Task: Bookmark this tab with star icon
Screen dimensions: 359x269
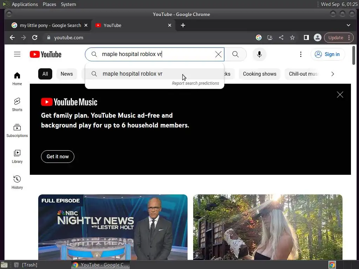Action: (x=292, y=37)
